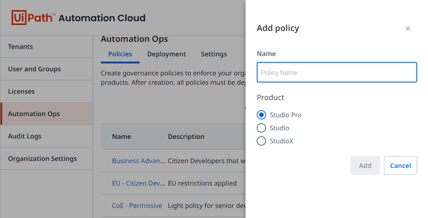Close the Add policy panel
Image resolution: width=428 pixels, height=218 pixels.
point(408,28)
